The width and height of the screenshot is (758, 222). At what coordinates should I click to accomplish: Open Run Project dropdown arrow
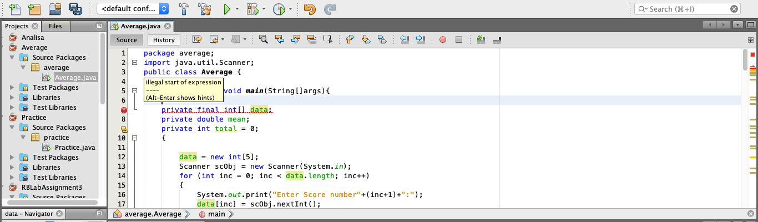pos(237,9)
